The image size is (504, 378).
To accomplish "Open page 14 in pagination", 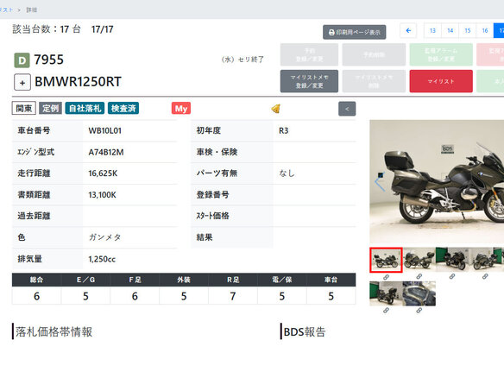I will tap(450, 30).
